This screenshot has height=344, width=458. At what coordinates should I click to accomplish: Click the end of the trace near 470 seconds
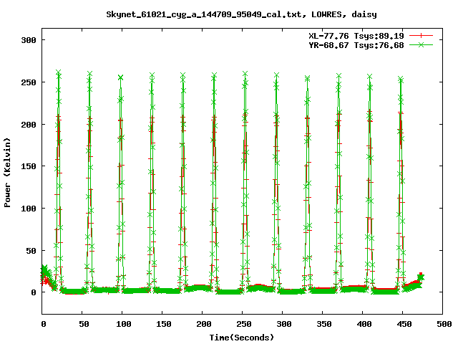point(421,276)
